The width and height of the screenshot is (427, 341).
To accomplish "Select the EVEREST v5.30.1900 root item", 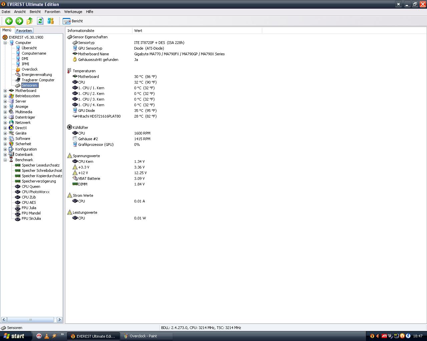I will pos(26,37).
